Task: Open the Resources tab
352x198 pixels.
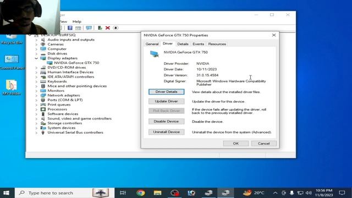Action: [217, 44]
